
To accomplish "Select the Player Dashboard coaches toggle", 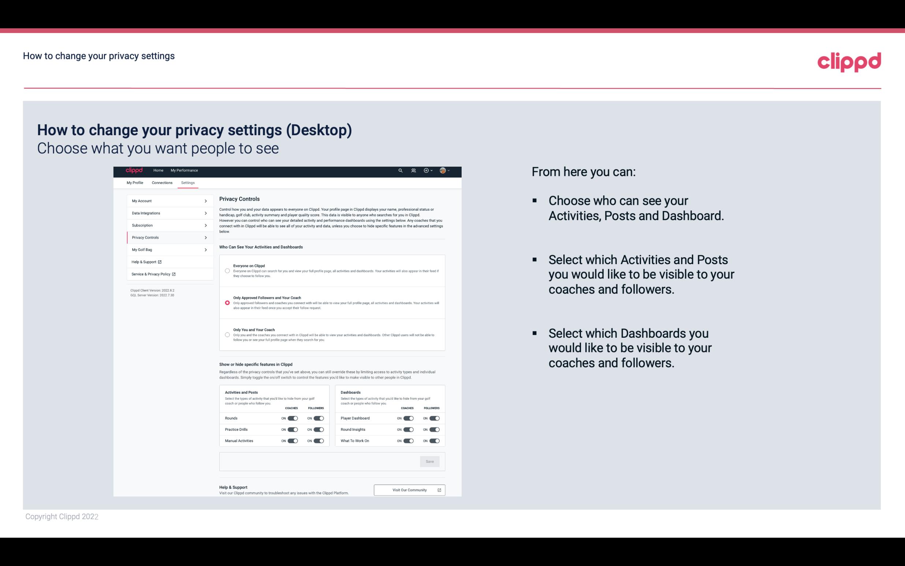I will 408,418.
